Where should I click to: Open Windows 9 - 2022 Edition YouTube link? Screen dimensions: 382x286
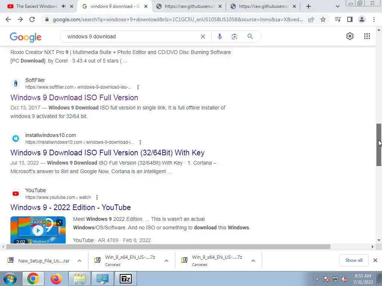71,207
